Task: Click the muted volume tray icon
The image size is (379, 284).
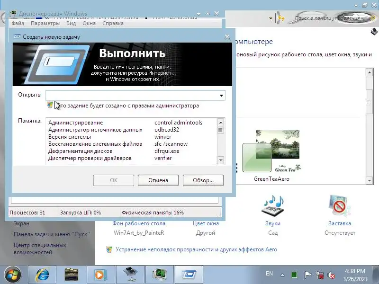Action: 331,275
